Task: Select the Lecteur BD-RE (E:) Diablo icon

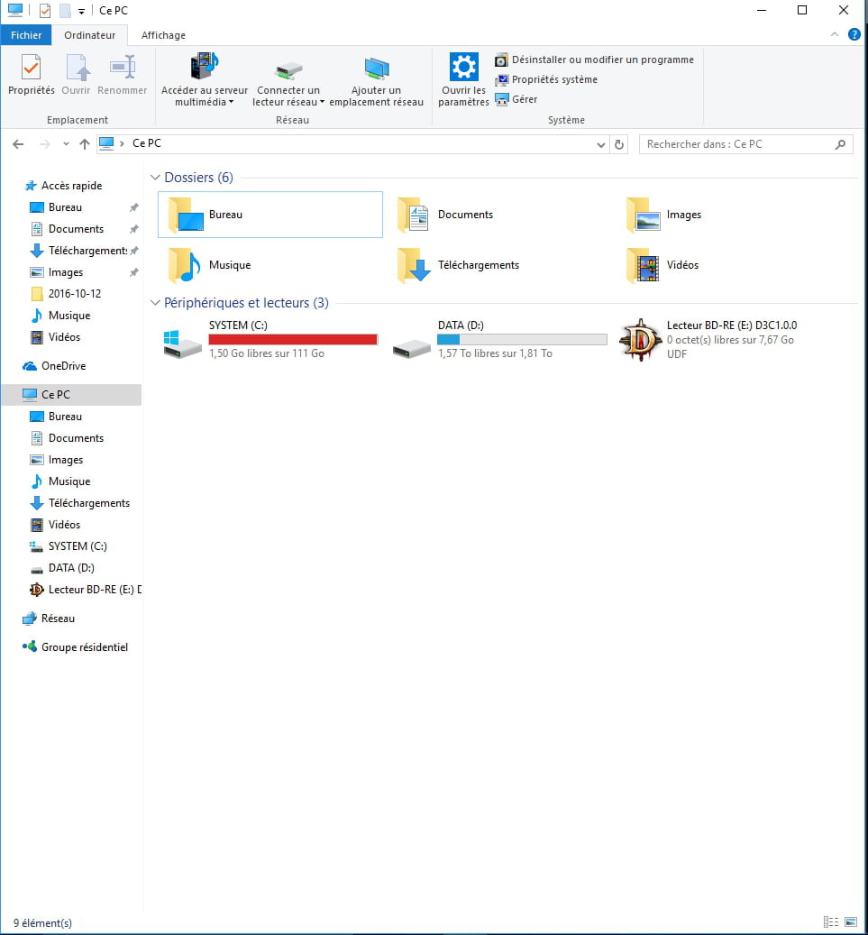Action: point(640,340)
